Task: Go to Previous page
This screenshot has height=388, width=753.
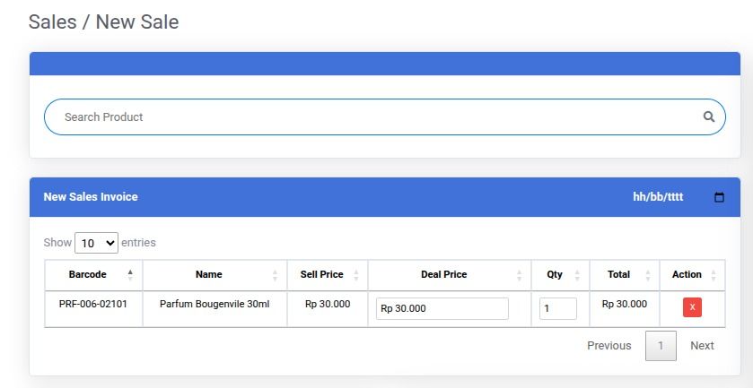Action: point(609,346)
